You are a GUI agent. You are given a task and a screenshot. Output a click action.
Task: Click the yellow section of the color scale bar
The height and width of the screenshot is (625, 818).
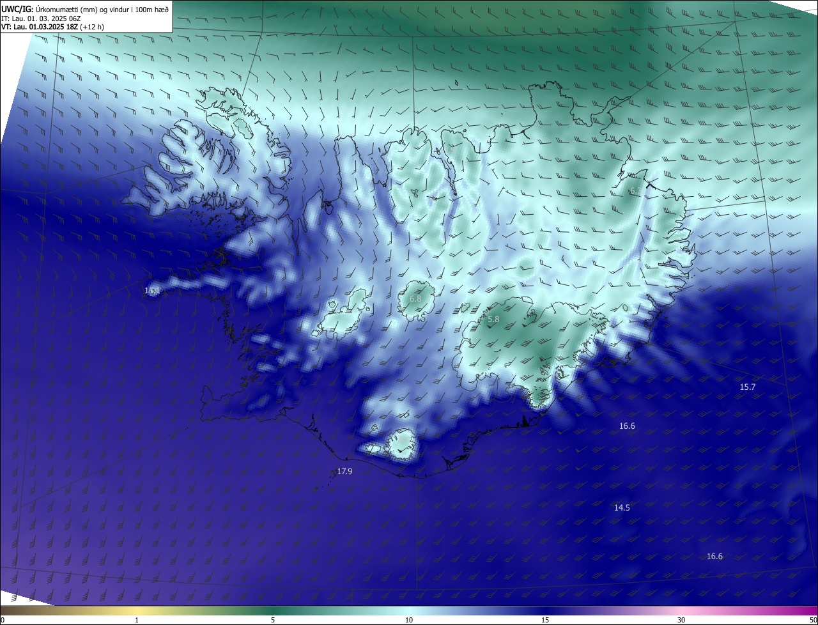(137, 610)
